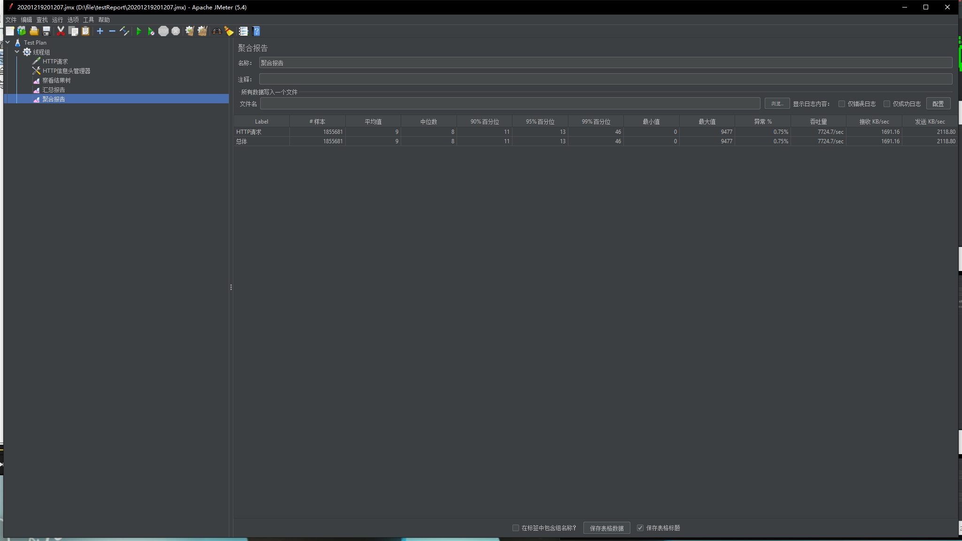Screen dimensions: 962x541
Task: Collapse the Test Plan tree node
Action: tap(8, 42)
